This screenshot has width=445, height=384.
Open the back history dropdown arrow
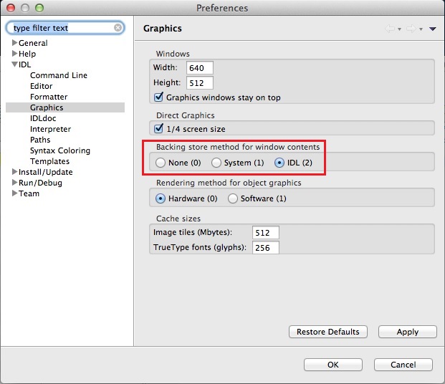coord(399,29)
